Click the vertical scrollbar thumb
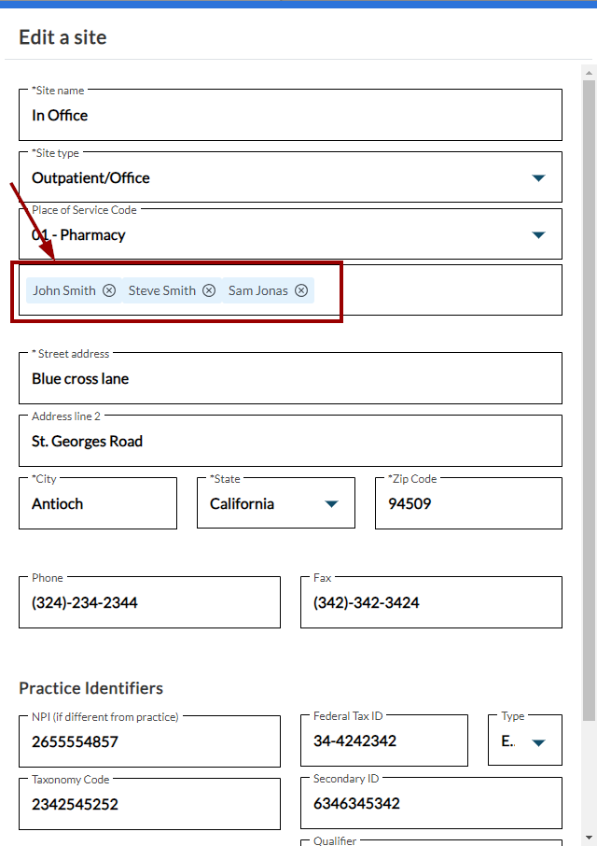This screenshot has height=846, width=597. pos(589,401)
